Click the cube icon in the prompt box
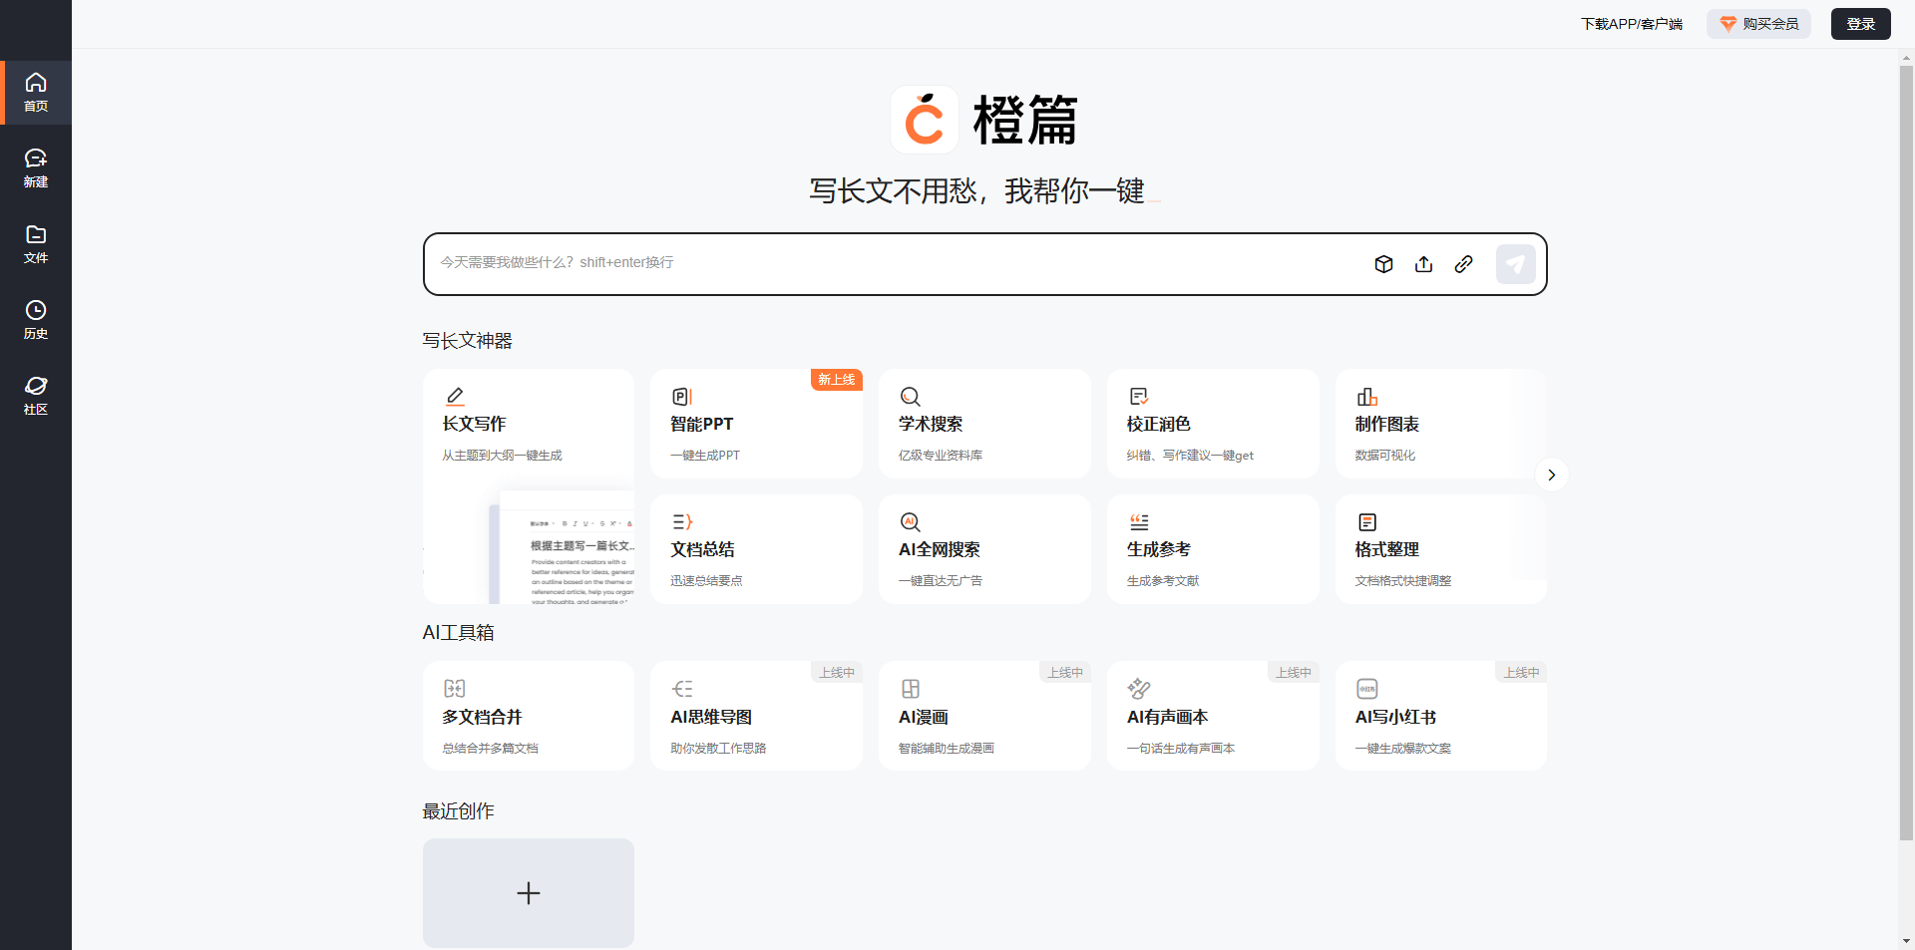This screenshot has width=1915, height=950. click(1383, 264)
